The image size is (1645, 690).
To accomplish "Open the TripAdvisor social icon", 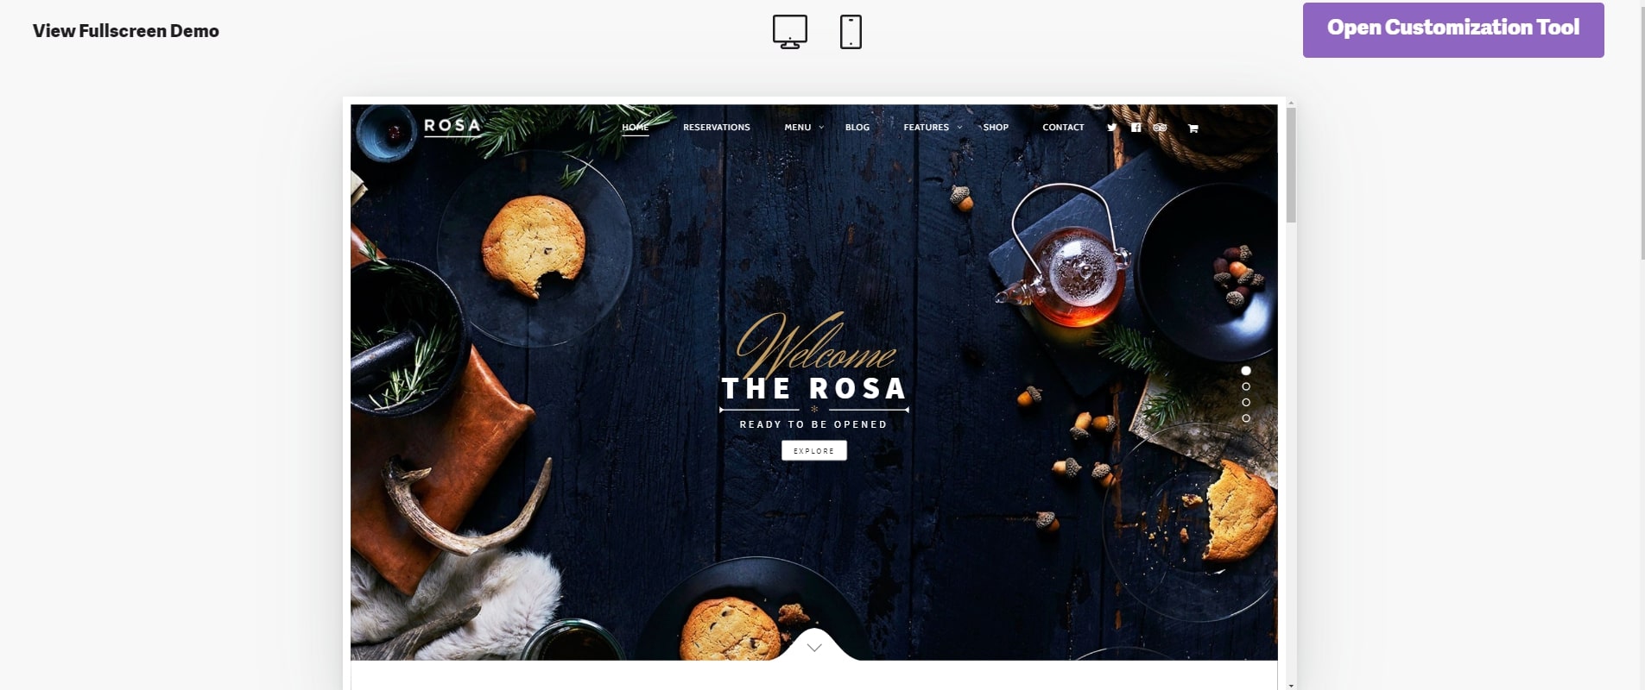I will pyautogui.click(x=1160, y=128).
